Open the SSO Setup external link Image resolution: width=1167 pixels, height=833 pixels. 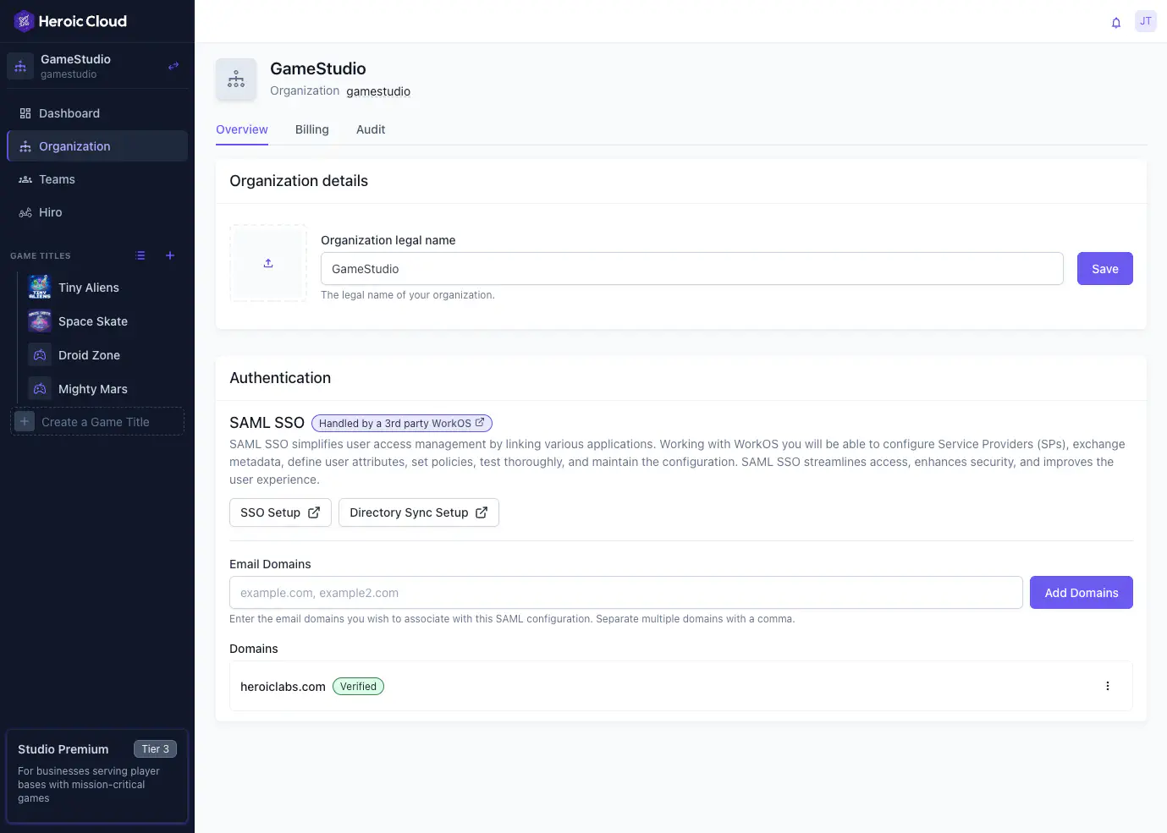pyautogui.click(x=280, y=512)
